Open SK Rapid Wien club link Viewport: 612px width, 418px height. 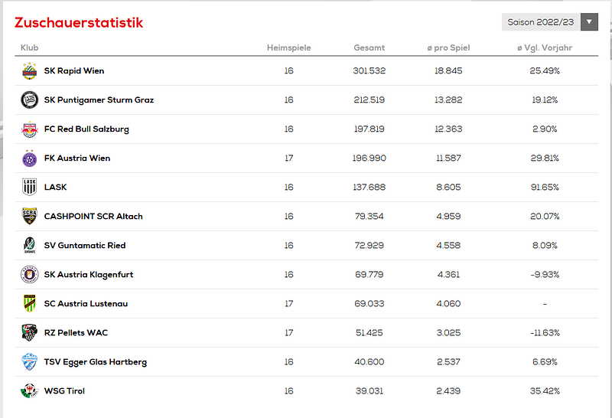74,70
